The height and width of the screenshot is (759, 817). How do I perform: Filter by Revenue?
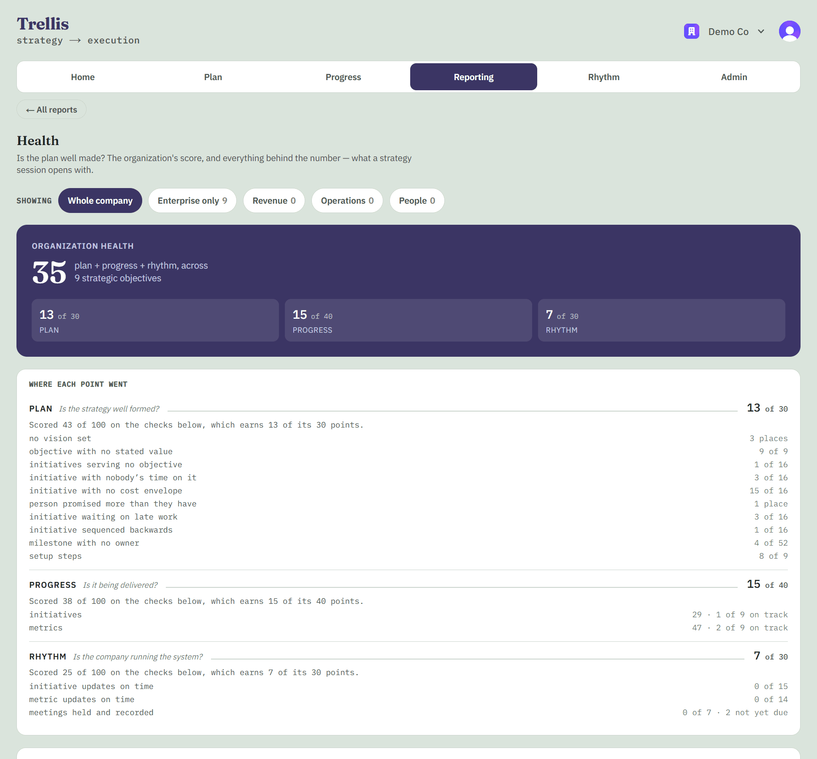tap(274, 201)
